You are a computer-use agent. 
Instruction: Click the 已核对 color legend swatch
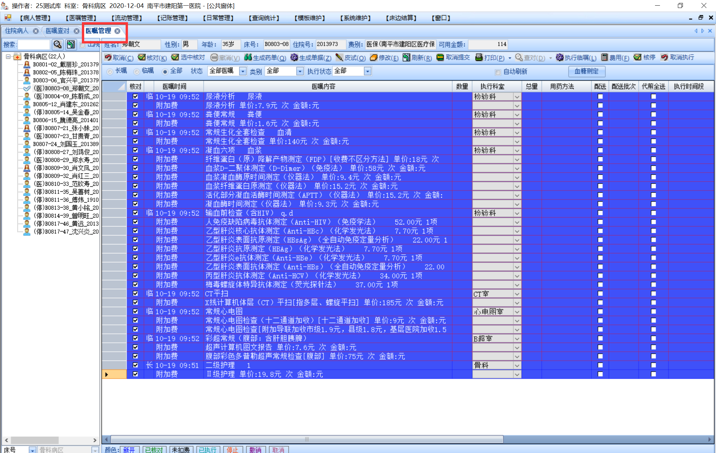(x=154, y=449)
